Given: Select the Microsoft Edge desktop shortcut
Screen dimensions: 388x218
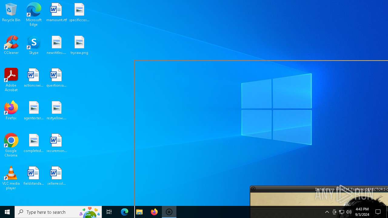Looking at the screenshot, I should [34, 15].
